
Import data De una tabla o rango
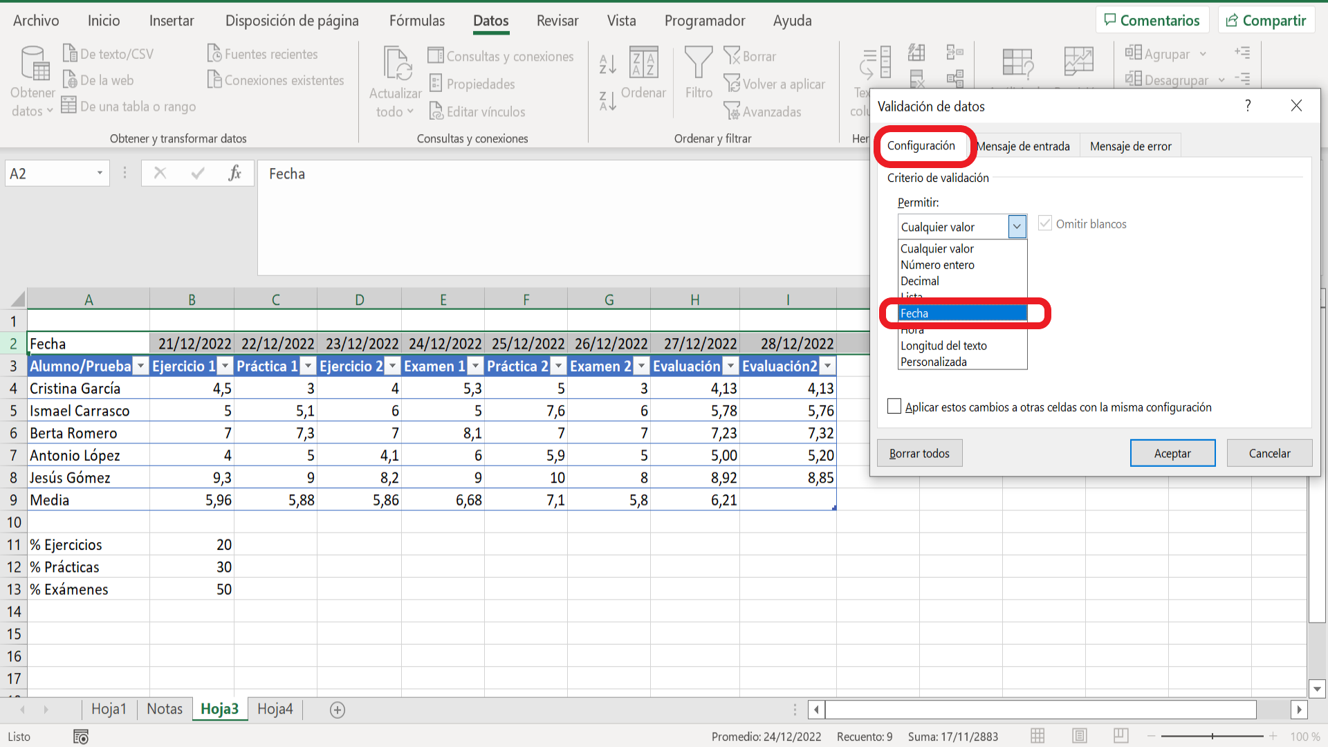tap(129, 107)
